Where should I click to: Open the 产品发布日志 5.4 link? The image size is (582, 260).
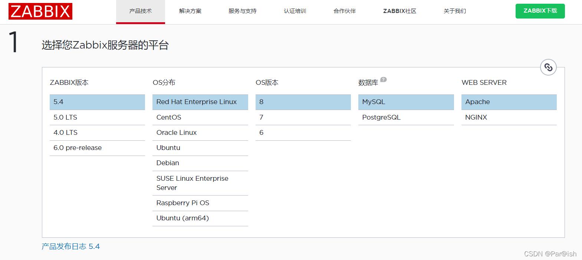70,246
